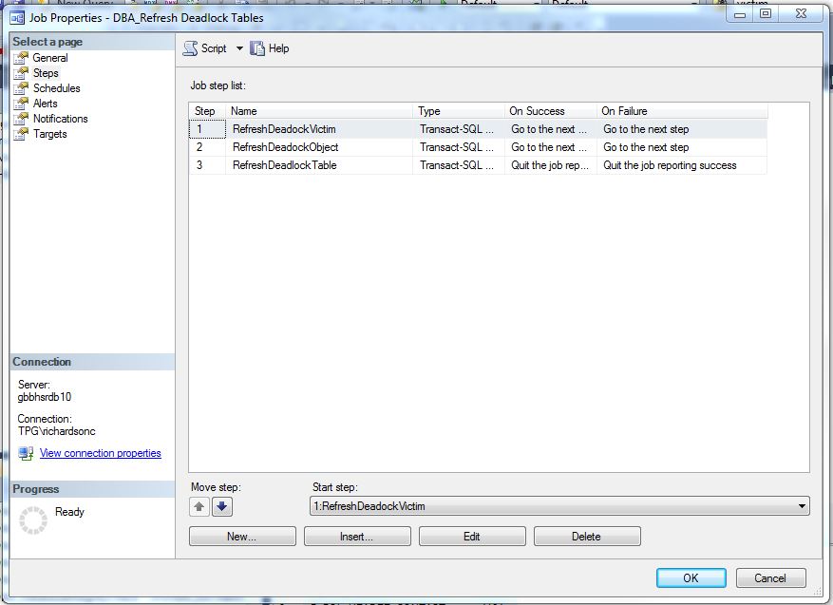The width and height of the screenshot is (833, 605).
Task: Minimize the Job Properties window
Action: pos(740,14)
